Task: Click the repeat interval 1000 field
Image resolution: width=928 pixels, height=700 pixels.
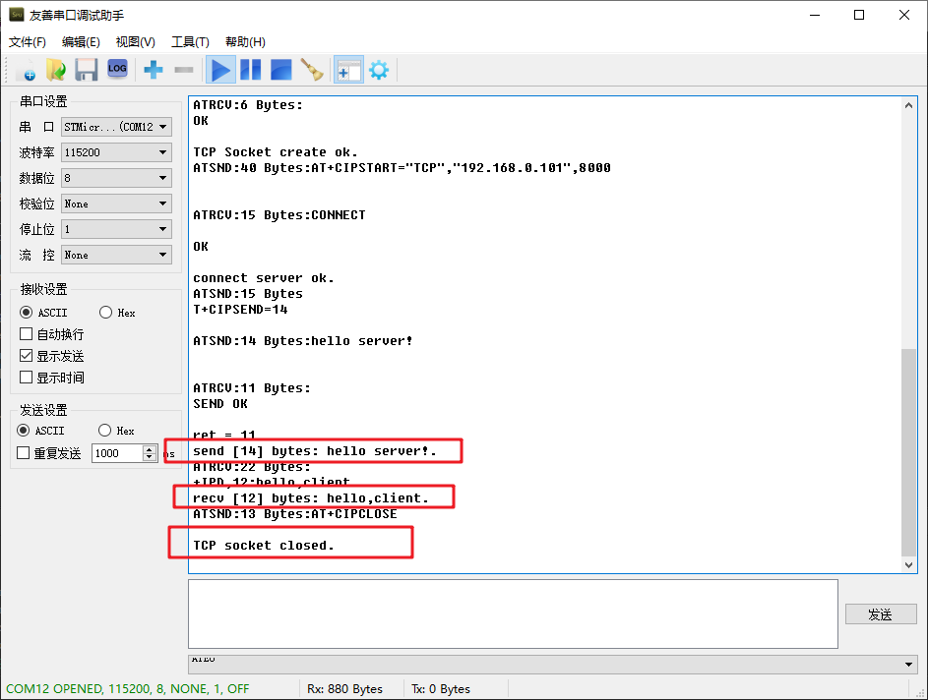Action: tap(117, 453)
